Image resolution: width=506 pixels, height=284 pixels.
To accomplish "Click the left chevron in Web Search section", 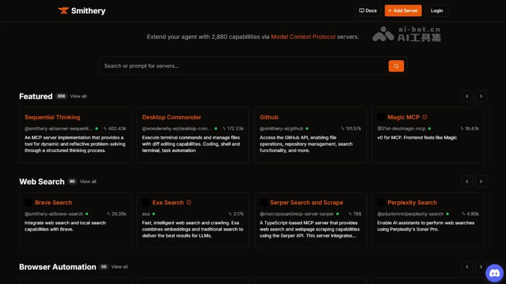I will 467,181.
